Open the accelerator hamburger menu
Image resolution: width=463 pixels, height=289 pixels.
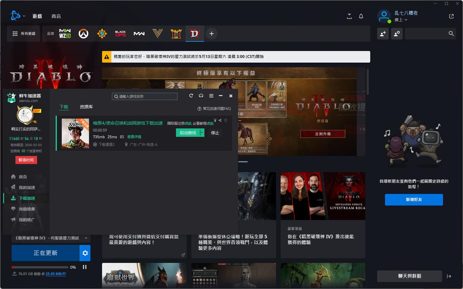pyautogui.click(x=211, y=96)
